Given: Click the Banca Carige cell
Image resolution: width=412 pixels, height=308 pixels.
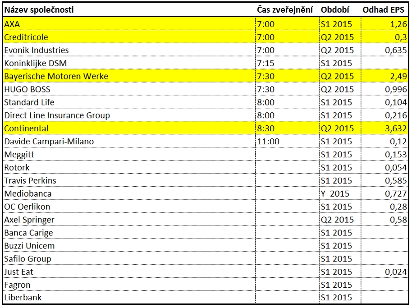Looking at the screenshot, I should [129, 233].
